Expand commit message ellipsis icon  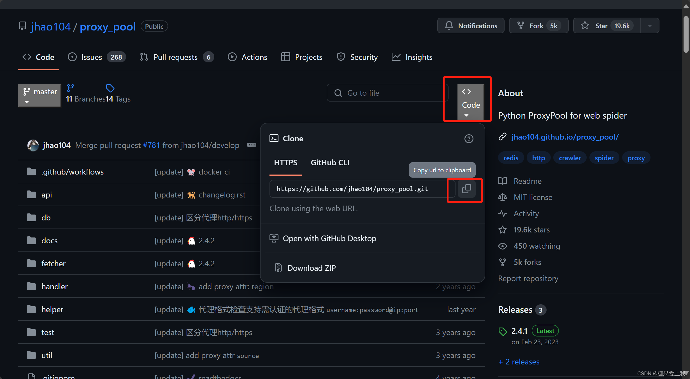[x=252, y=145]
